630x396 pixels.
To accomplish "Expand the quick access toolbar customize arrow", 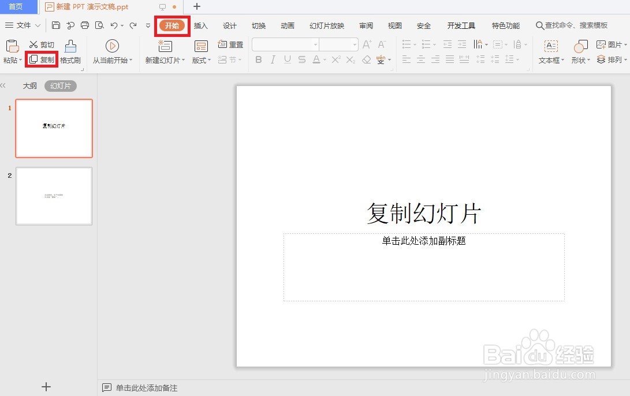I will point(148,25).
